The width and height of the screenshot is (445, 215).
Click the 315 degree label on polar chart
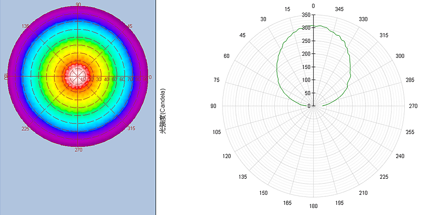point(384,35)
